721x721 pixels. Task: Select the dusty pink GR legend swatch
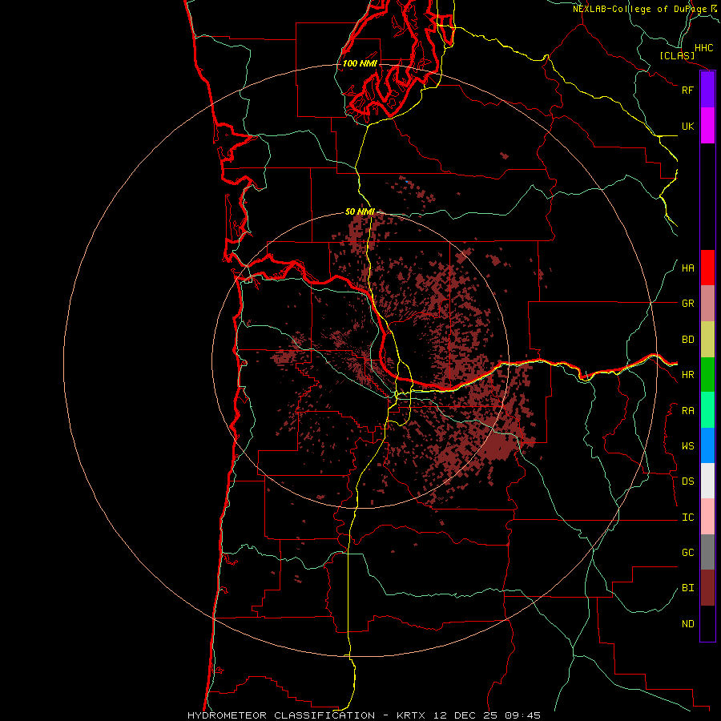click(707, 303)
